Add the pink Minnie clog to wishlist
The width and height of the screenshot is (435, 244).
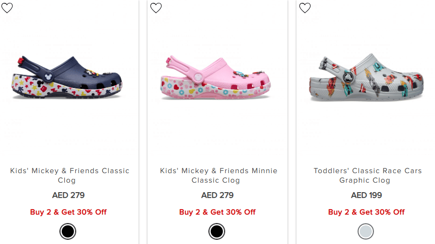click(x=156, y=8)
